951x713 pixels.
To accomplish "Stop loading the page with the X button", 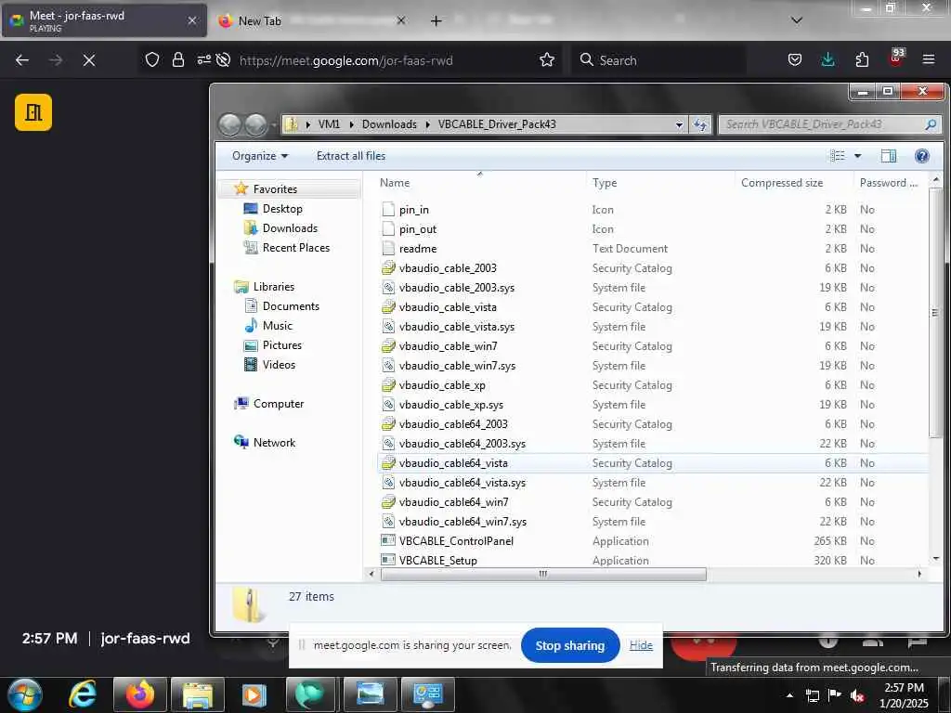I will (x=89, y=60).
